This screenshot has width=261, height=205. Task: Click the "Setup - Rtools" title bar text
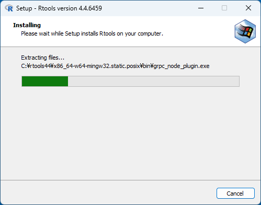pos(47,8)
